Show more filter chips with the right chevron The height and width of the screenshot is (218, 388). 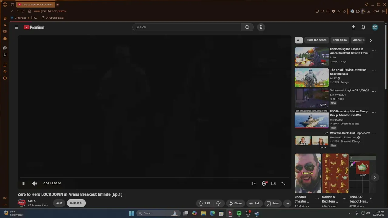click(x=371, y=40)
